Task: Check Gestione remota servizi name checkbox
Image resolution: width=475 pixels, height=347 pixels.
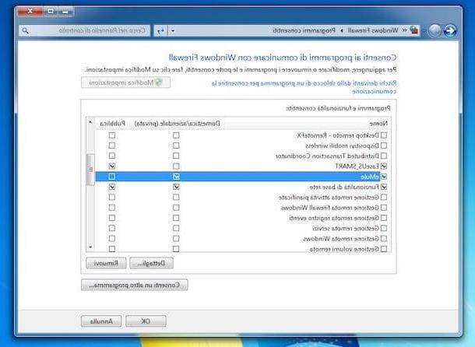Action: [384, 228]
